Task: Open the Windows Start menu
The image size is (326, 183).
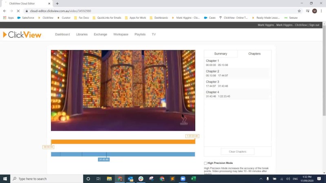Action: point(5,179)
